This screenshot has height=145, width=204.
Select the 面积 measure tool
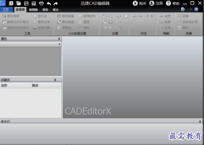point(183,28)
